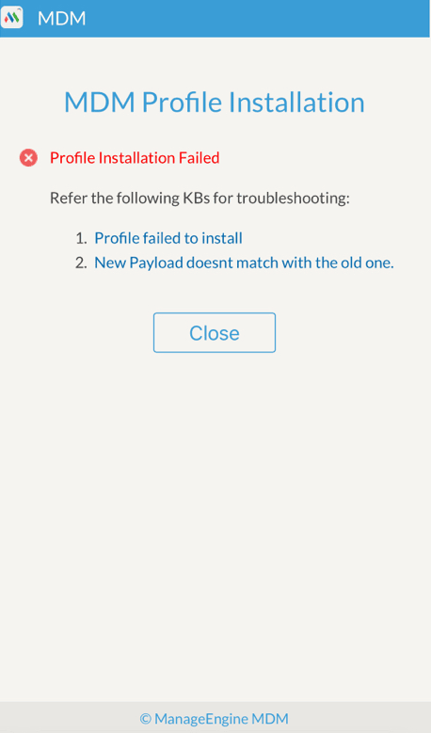Click the word 'Payload' in the second KB link
The image size is (431, 733).
tap(156, 263)
